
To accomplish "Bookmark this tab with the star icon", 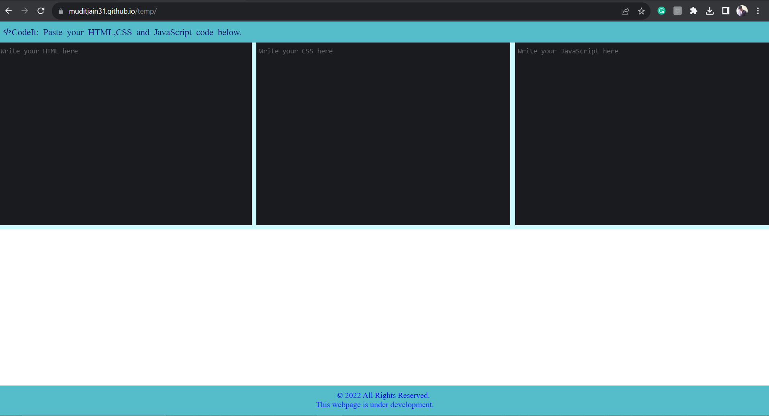I will [x=641, y=11].
